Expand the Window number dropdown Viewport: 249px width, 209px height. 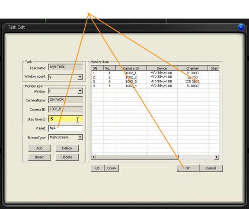[x=80, y=91]
